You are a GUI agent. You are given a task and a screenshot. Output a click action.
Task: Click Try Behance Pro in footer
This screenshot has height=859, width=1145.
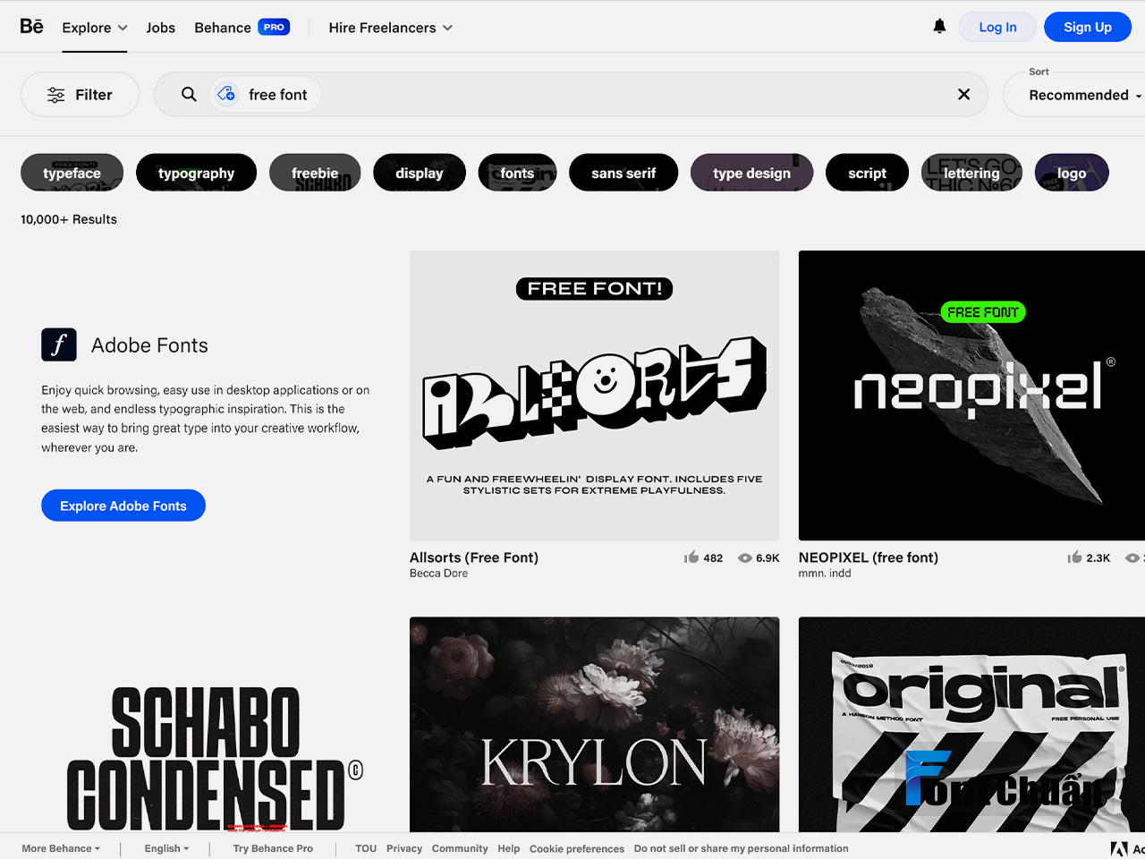273,848
